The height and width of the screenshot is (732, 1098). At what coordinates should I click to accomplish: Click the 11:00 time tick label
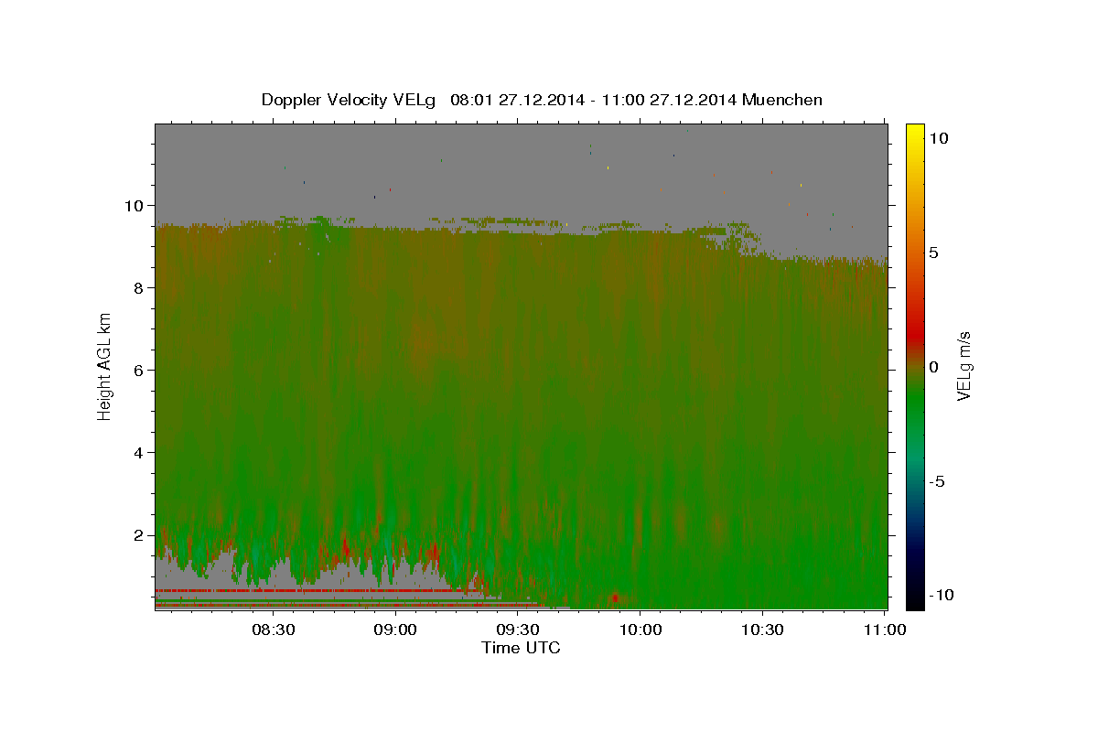(884, 630)
